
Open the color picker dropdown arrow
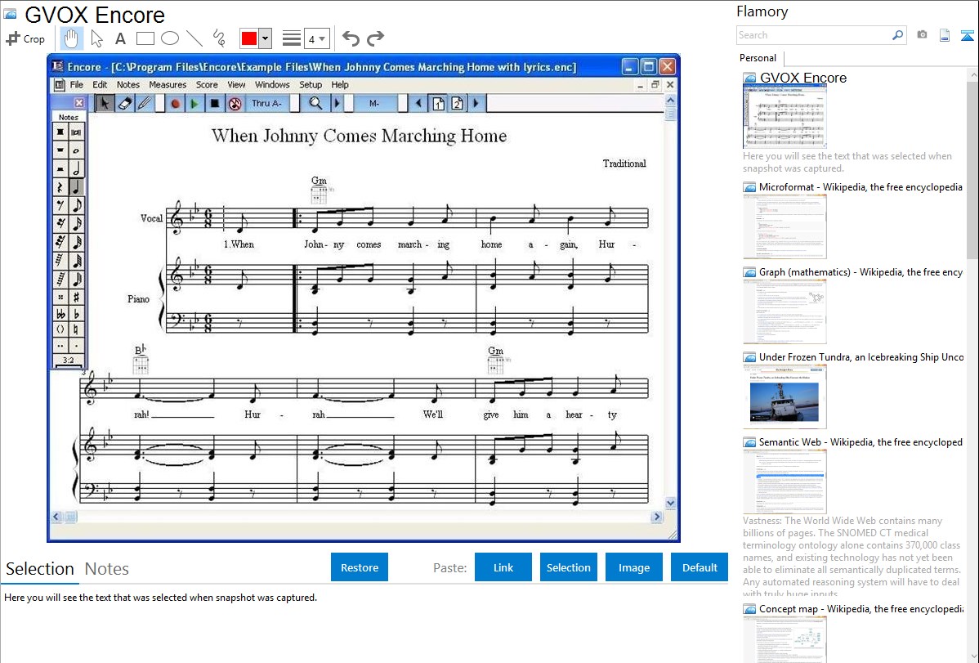[265, 38]
